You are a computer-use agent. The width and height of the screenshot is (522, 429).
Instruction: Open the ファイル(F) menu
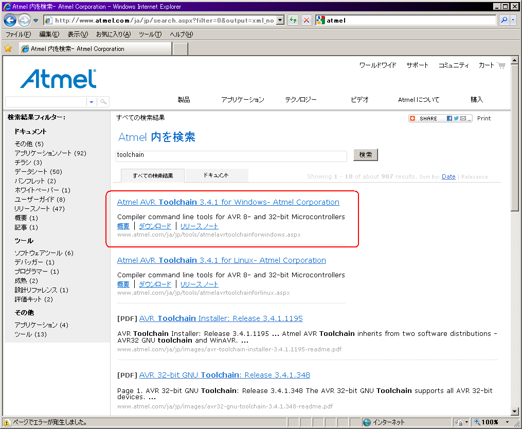(x=19, y=34)
